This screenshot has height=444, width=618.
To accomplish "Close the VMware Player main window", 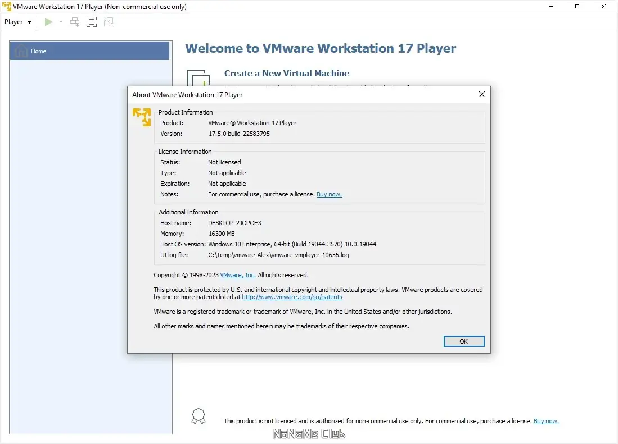I will click(x=603, y=6).
